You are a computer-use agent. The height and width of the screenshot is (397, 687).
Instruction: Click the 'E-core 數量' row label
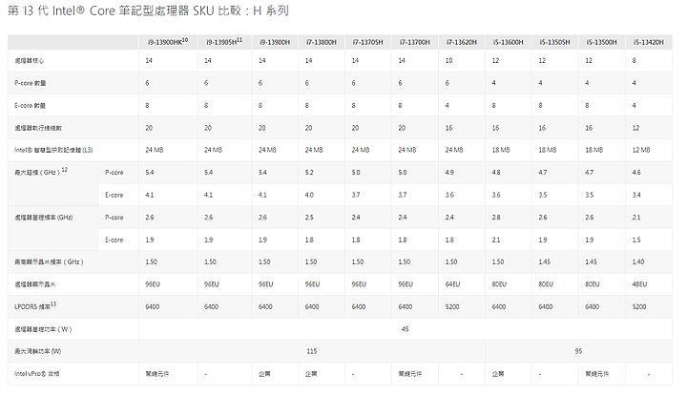(x=30, y=106)
